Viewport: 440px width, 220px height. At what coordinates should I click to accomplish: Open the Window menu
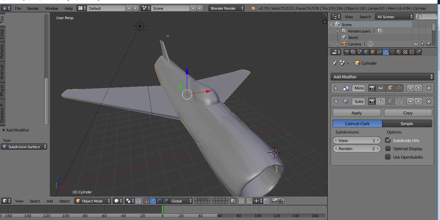52,8
